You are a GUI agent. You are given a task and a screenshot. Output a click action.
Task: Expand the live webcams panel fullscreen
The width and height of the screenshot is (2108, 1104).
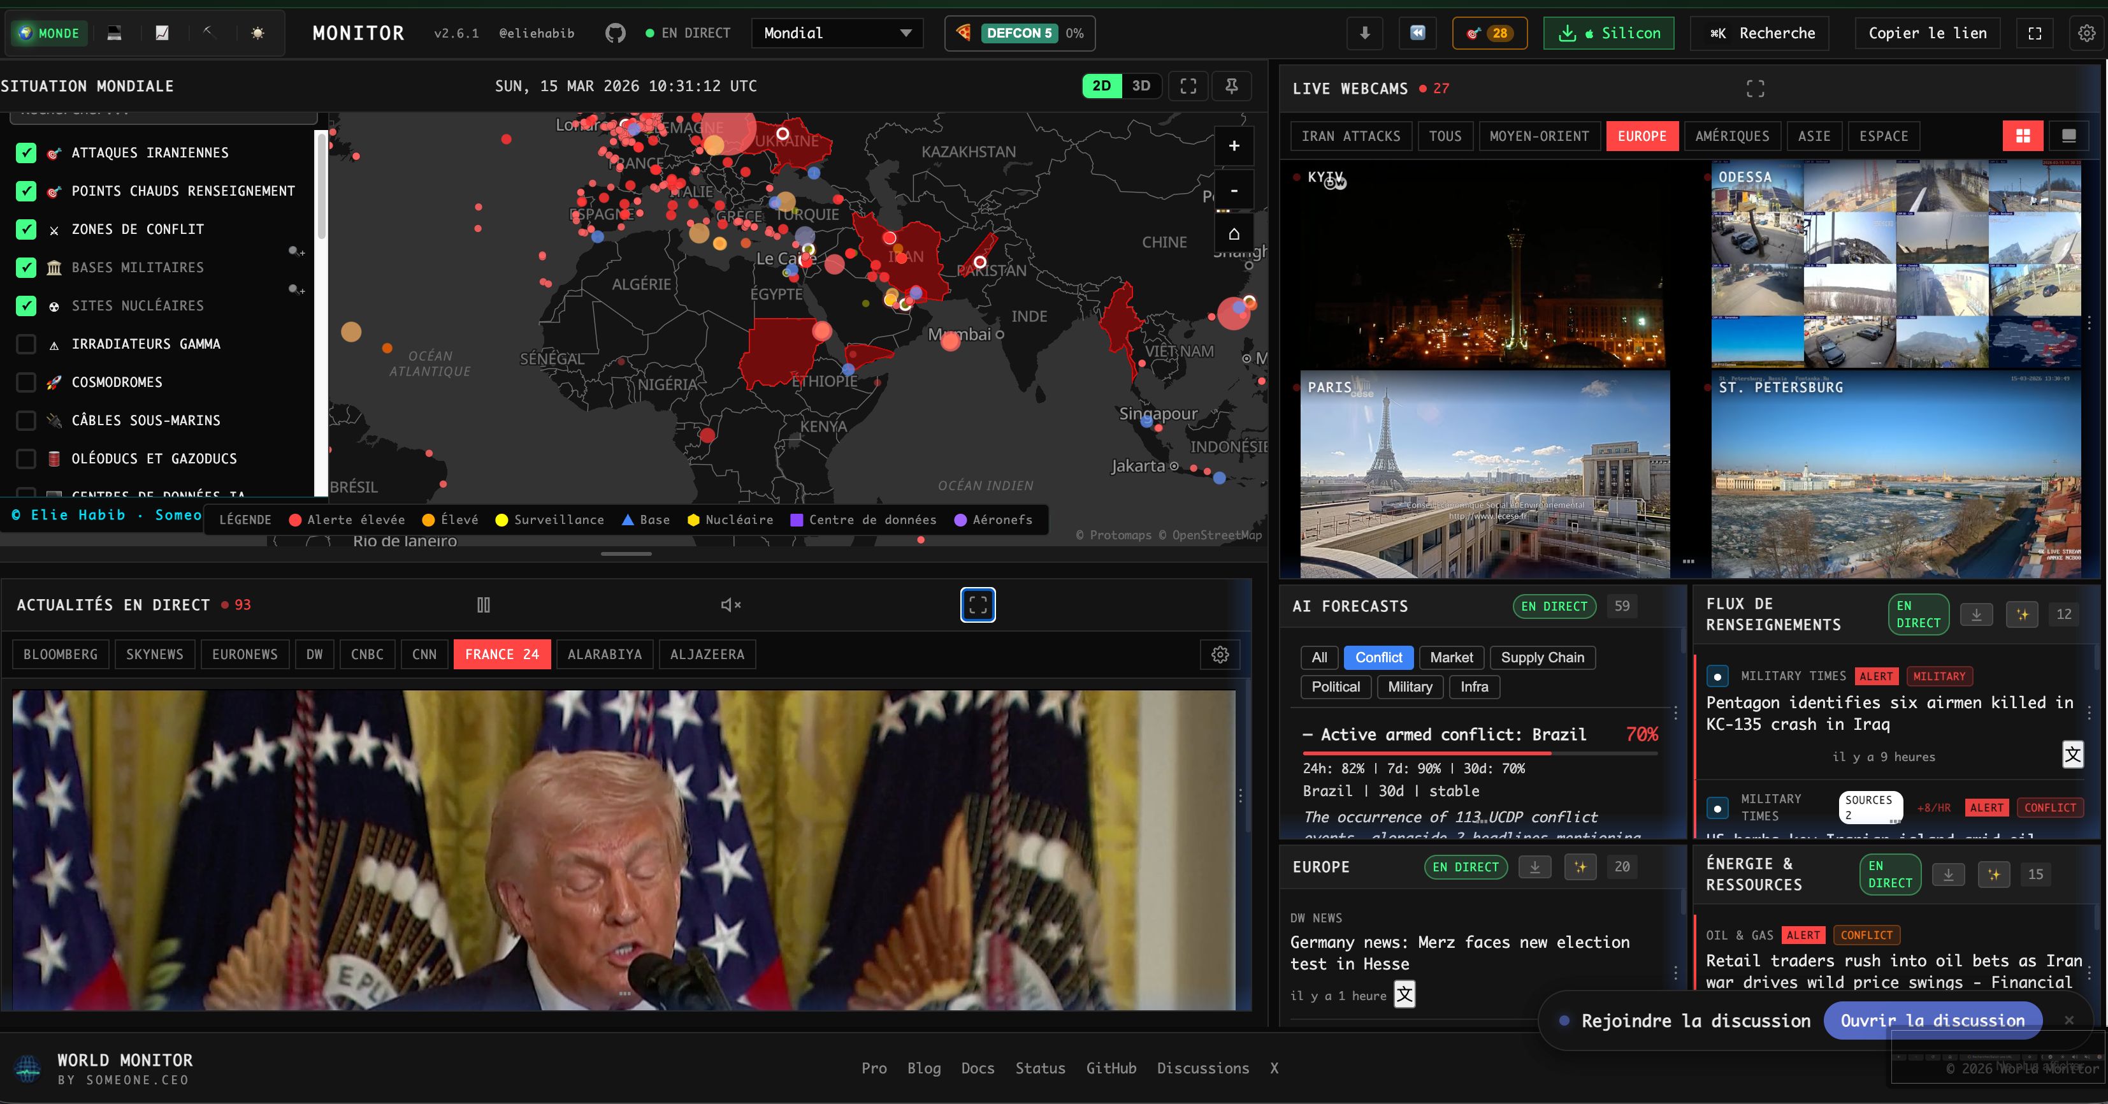(1754, 89)
